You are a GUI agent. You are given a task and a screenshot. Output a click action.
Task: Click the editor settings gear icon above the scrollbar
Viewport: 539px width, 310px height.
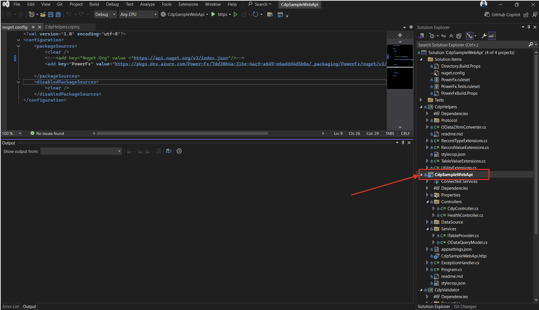coord(411,27)
